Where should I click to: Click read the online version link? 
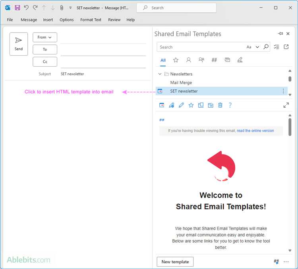(255, 131)
